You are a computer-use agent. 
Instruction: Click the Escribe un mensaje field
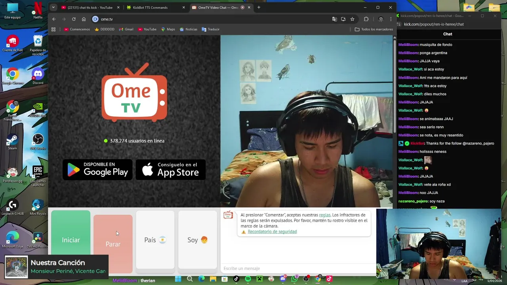point(298,268)
